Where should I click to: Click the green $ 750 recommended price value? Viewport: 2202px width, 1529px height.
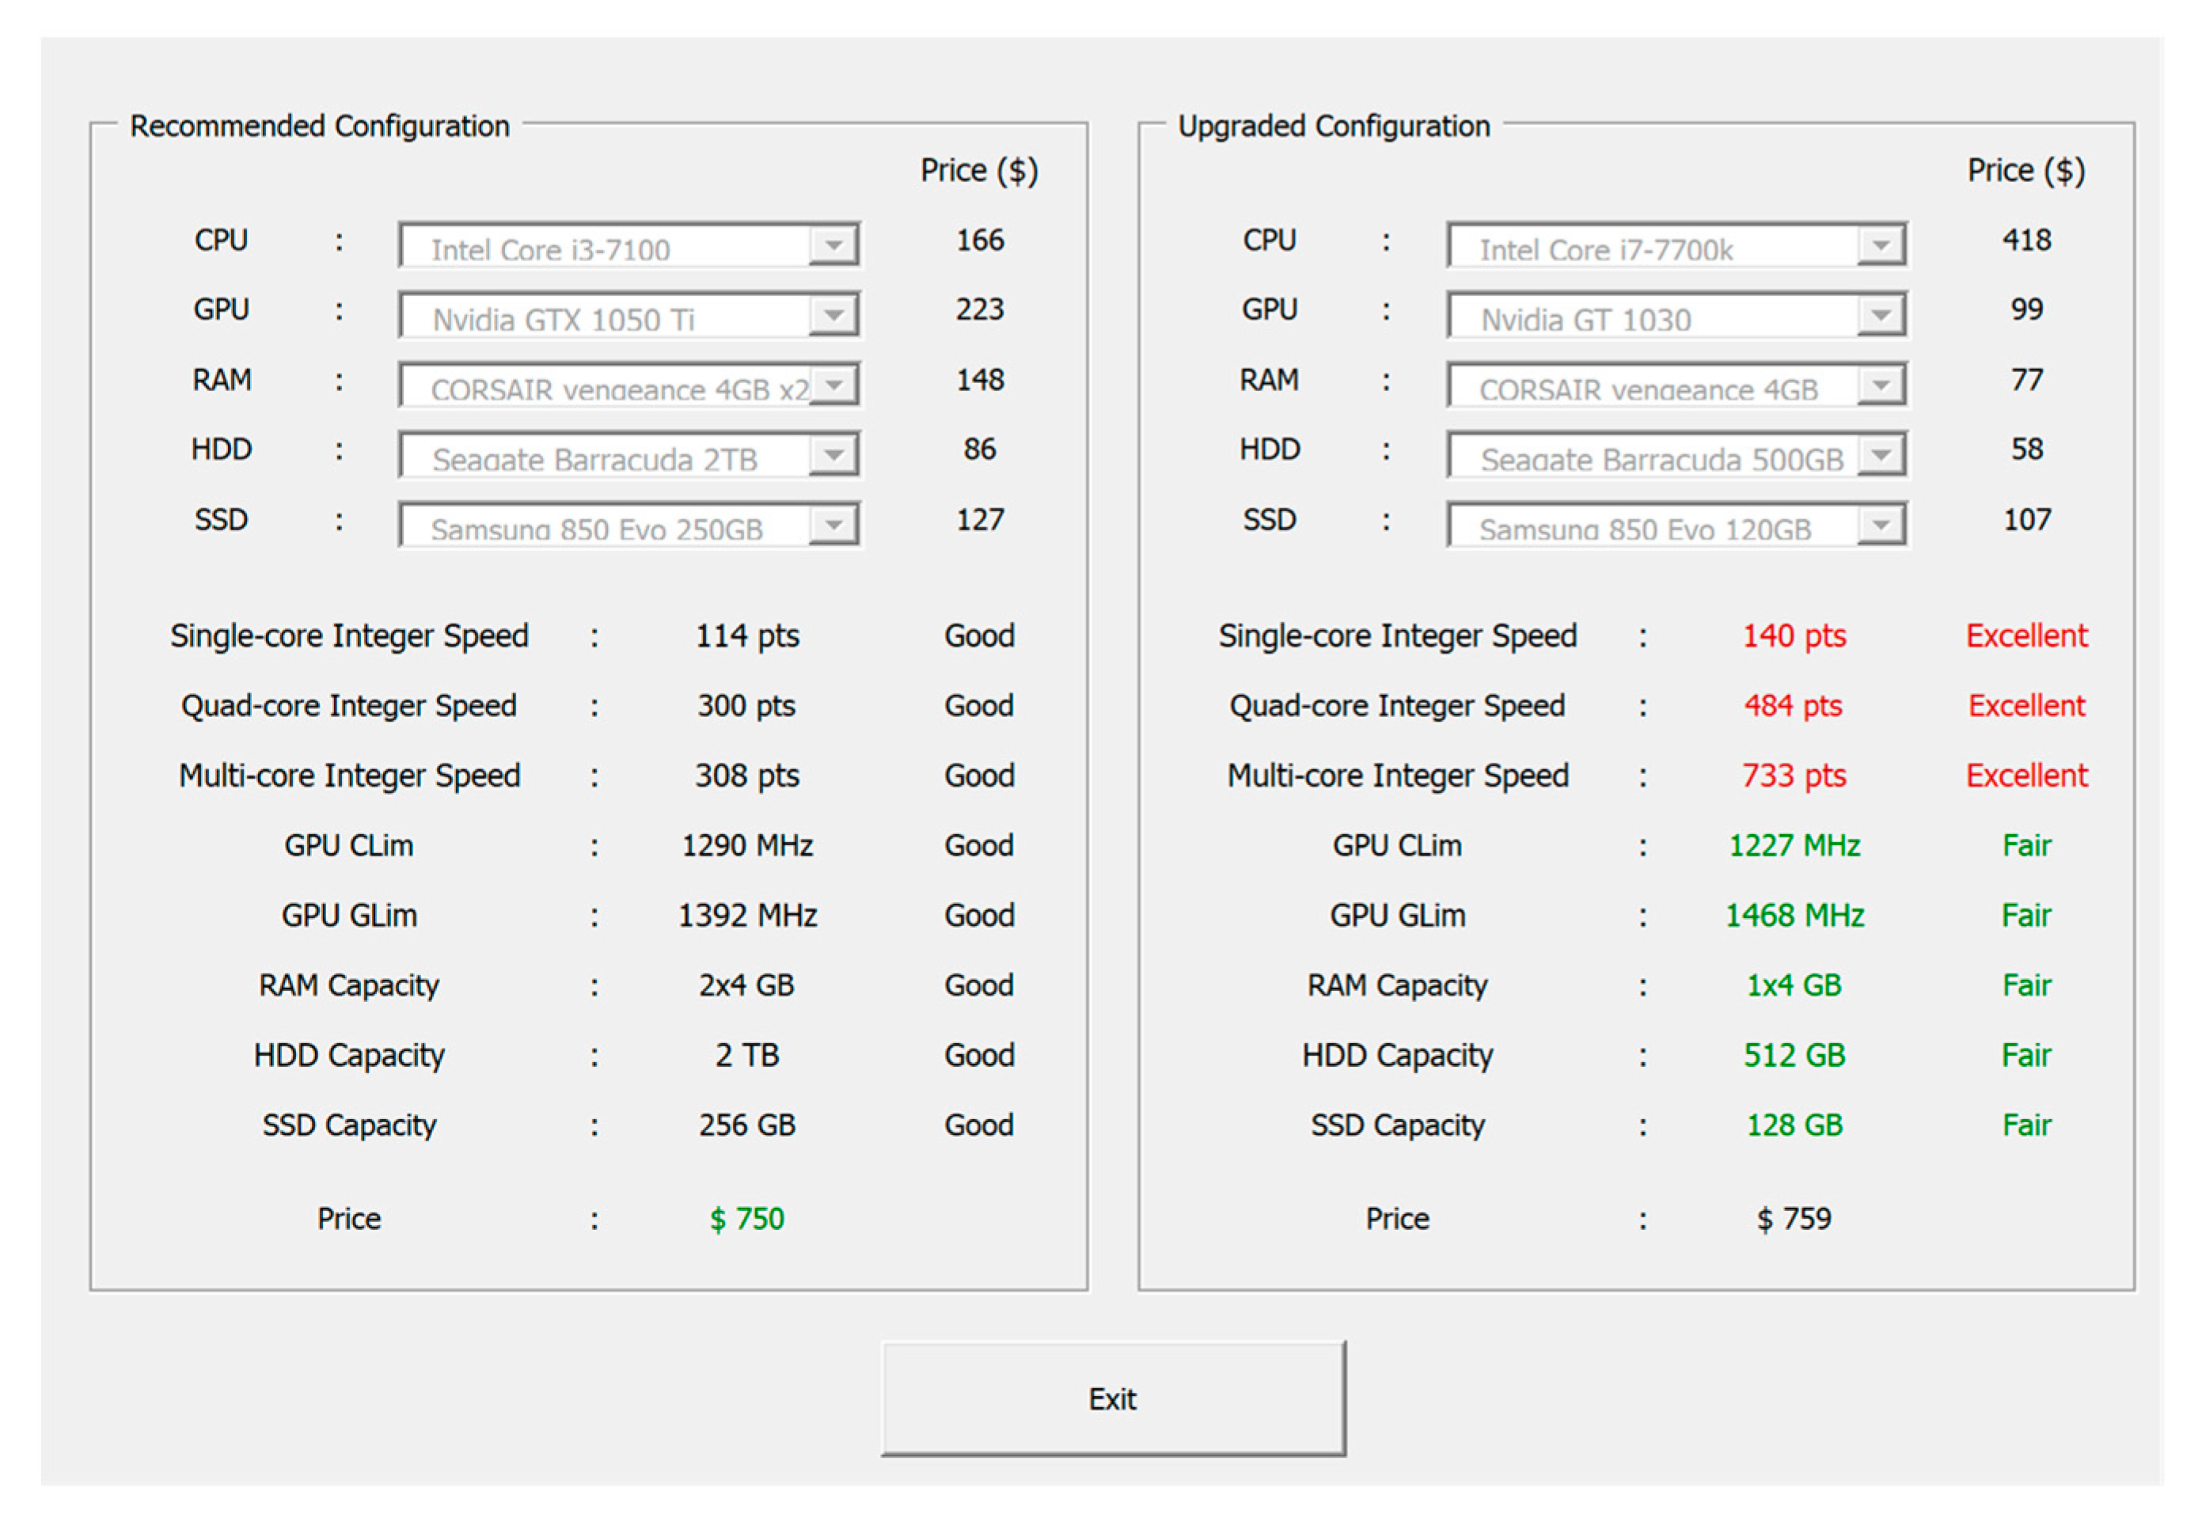click(746, 1219)
